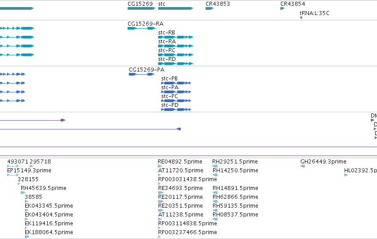Select the CG15269-RA transcript
The width and height of the screenshot is (377, 239).
141,28
